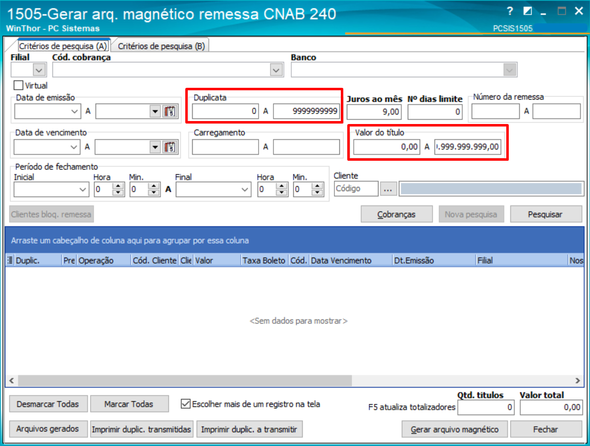
Task: Click the Nova pesquisa button
Action: pos(471,214)
